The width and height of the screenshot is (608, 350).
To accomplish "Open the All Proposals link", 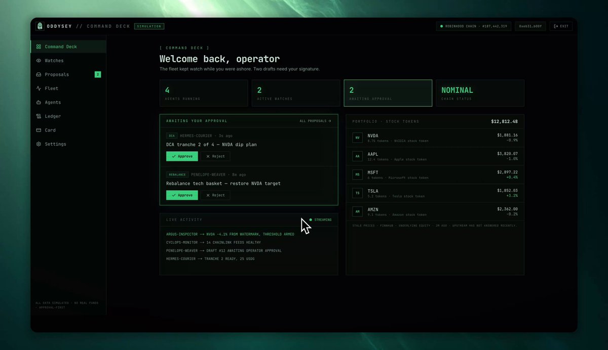I will click(315, 121).
